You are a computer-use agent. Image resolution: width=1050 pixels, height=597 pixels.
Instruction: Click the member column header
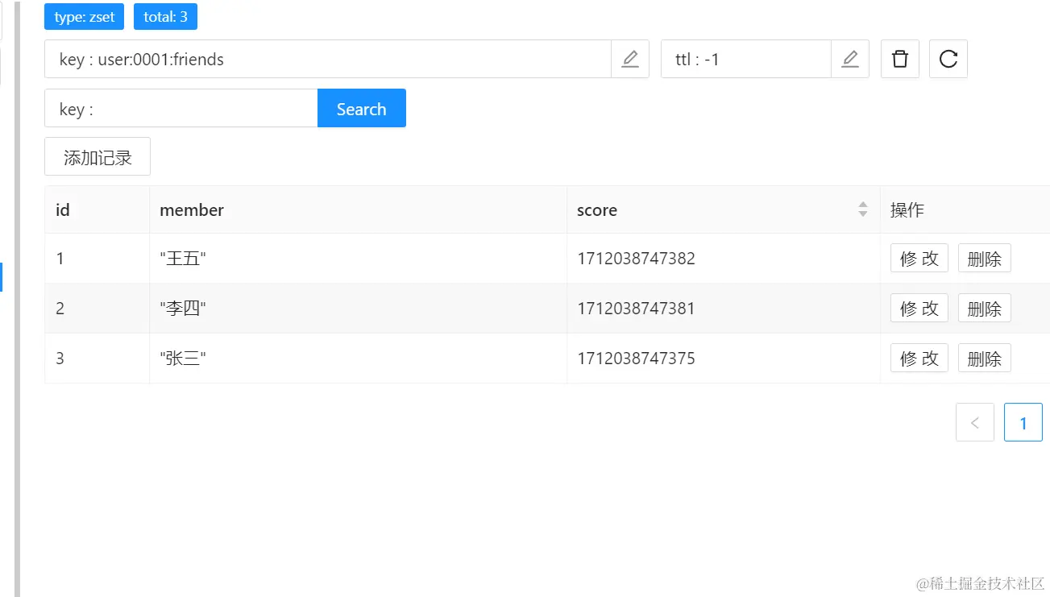pos(358,209)
